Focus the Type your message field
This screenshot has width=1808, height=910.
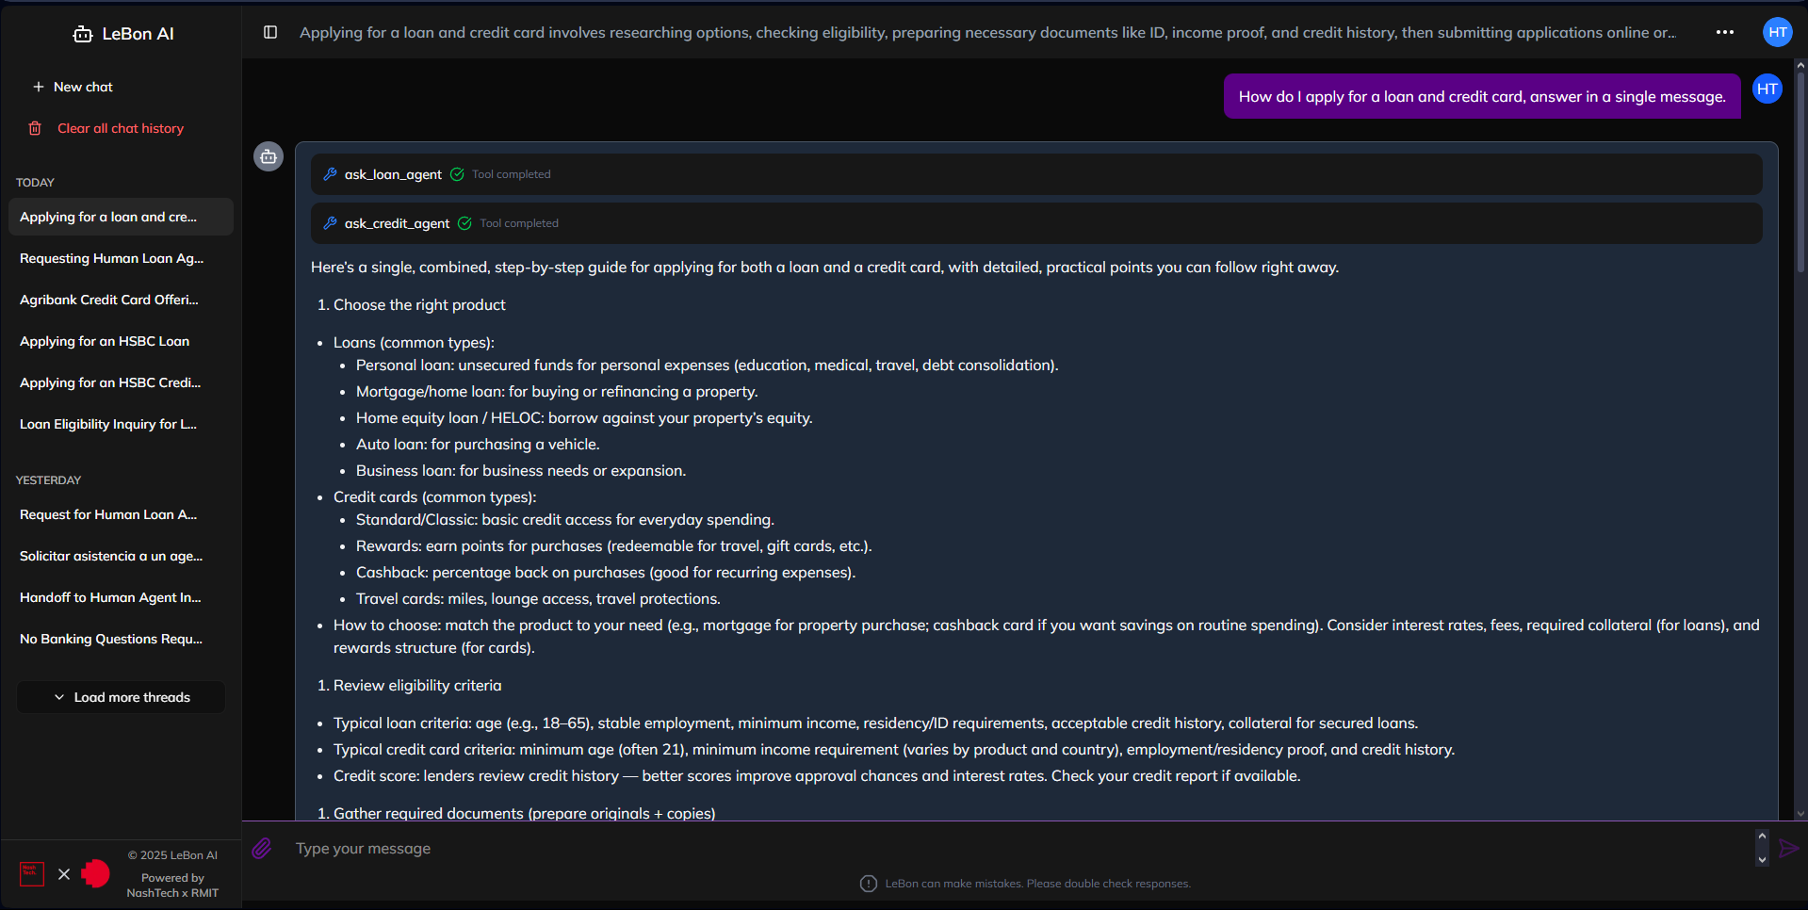click(1018, 849)
